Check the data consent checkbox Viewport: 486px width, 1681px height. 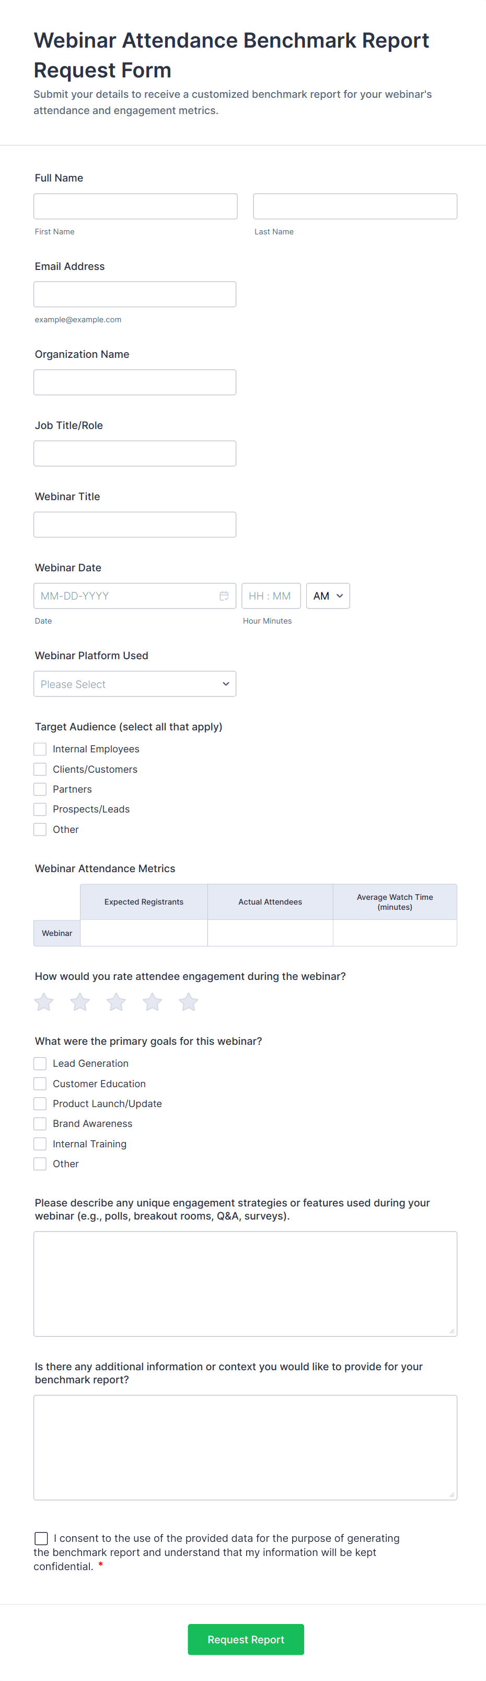click(x=41, y=1538)
